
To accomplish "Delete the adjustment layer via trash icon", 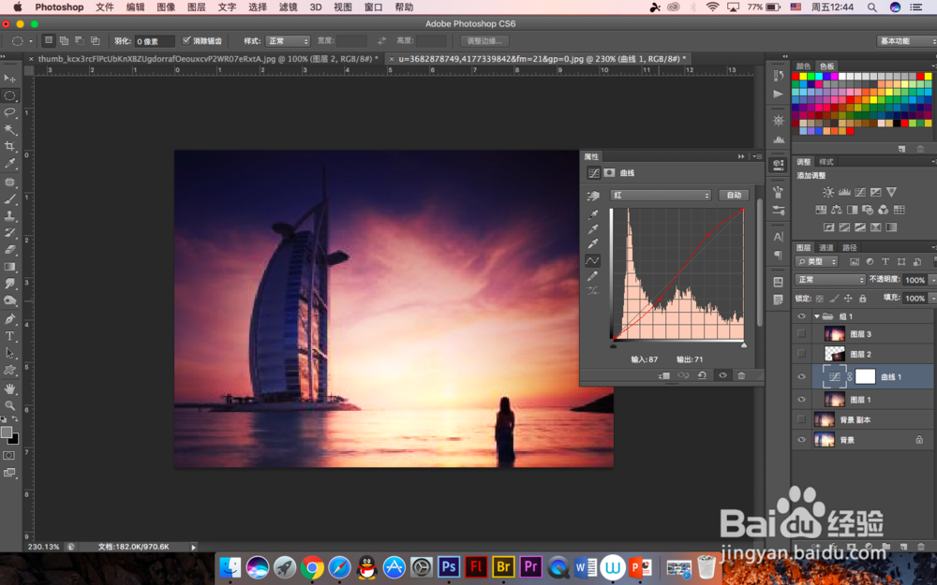I will [741, 375].
